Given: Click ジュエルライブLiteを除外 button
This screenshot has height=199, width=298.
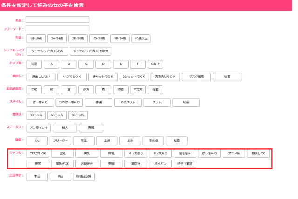Looking at the screenshot, I should click(91, 51).
